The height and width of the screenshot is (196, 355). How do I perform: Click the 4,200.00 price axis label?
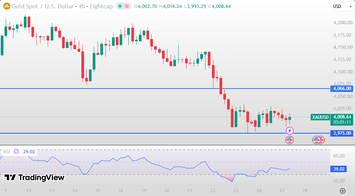pos(343,23)
